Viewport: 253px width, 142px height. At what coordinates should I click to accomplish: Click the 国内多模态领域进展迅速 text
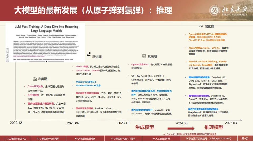[x=143, y=91]
